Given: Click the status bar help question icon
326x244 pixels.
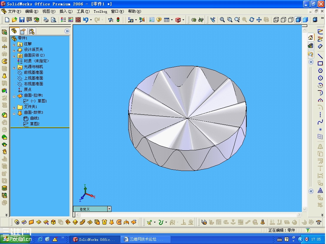Looking at the screenshot, I should 308,230.
